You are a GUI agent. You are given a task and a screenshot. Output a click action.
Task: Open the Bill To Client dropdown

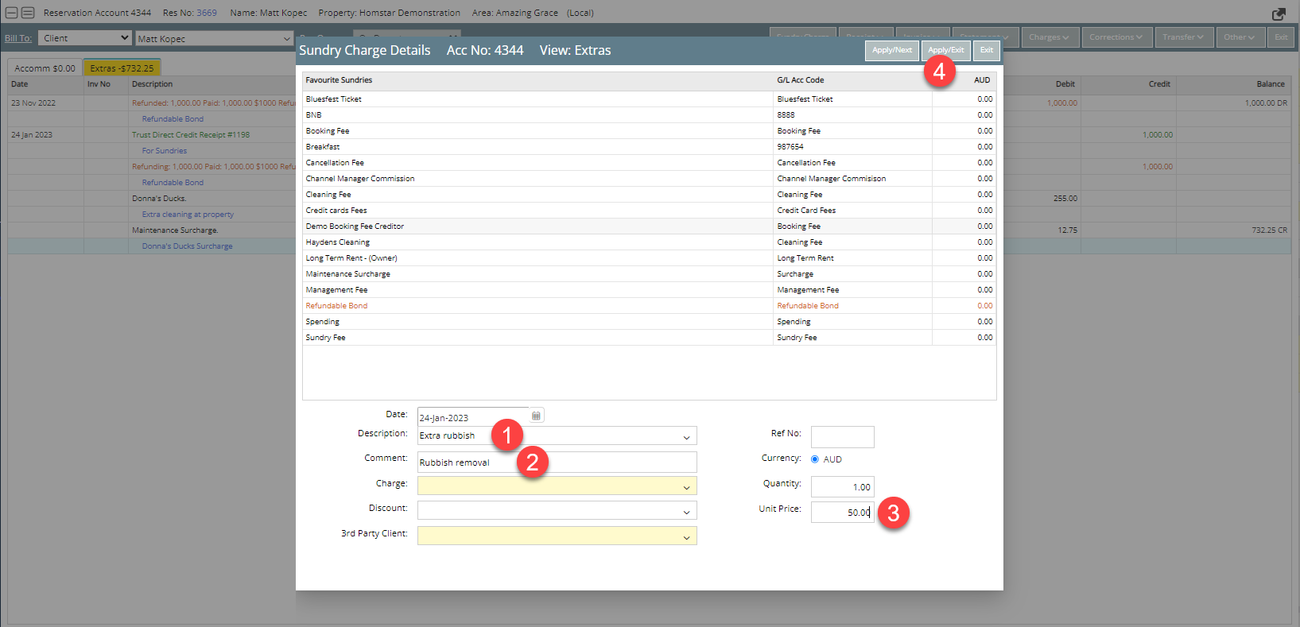pos(83,38)
